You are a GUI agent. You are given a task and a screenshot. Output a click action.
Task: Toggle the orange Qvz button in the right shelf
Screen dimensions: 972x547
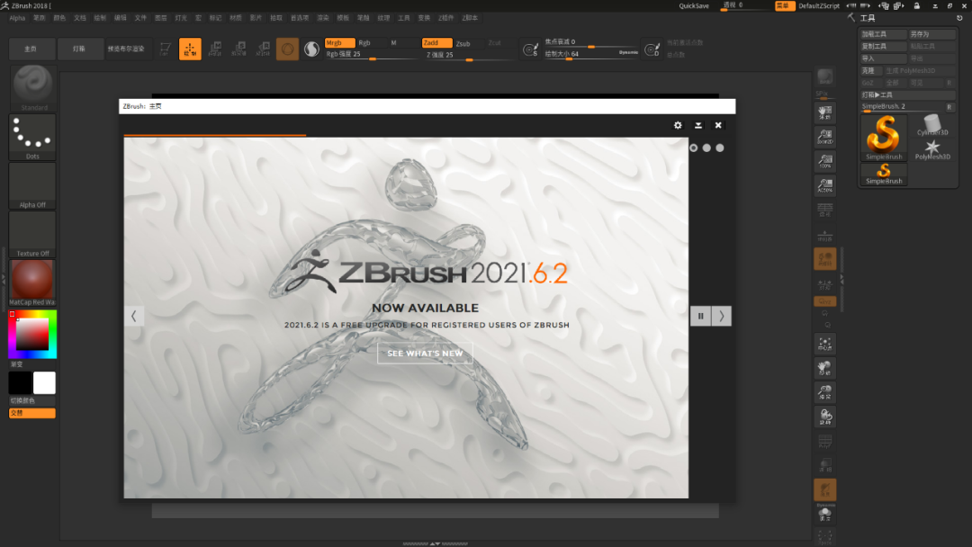coord(825,301)
